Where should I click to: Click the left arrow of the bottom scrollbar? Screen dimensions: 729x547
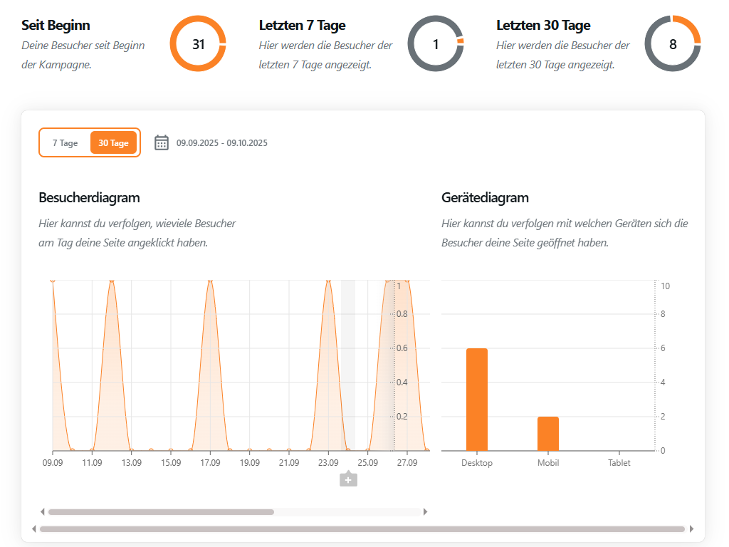34,529
